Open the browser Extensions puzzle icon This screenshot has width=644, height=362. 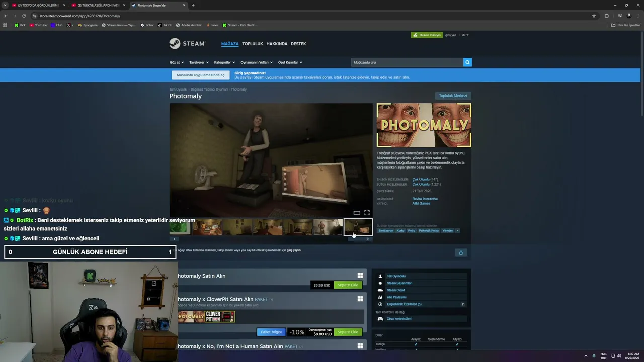(x=606, y=16)
